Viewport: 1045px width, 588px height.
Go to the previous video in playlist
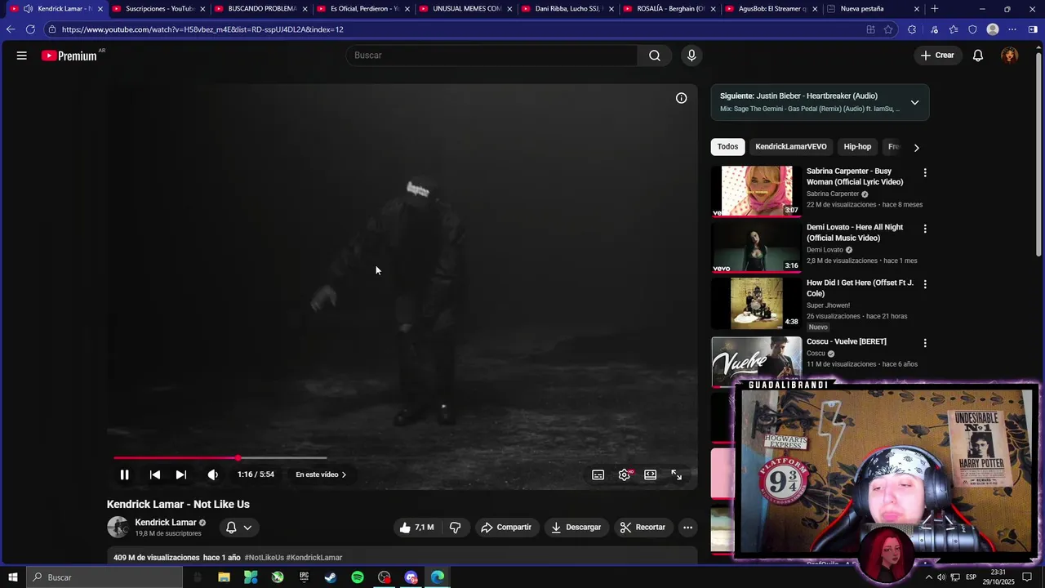click(x=155, y=474)
